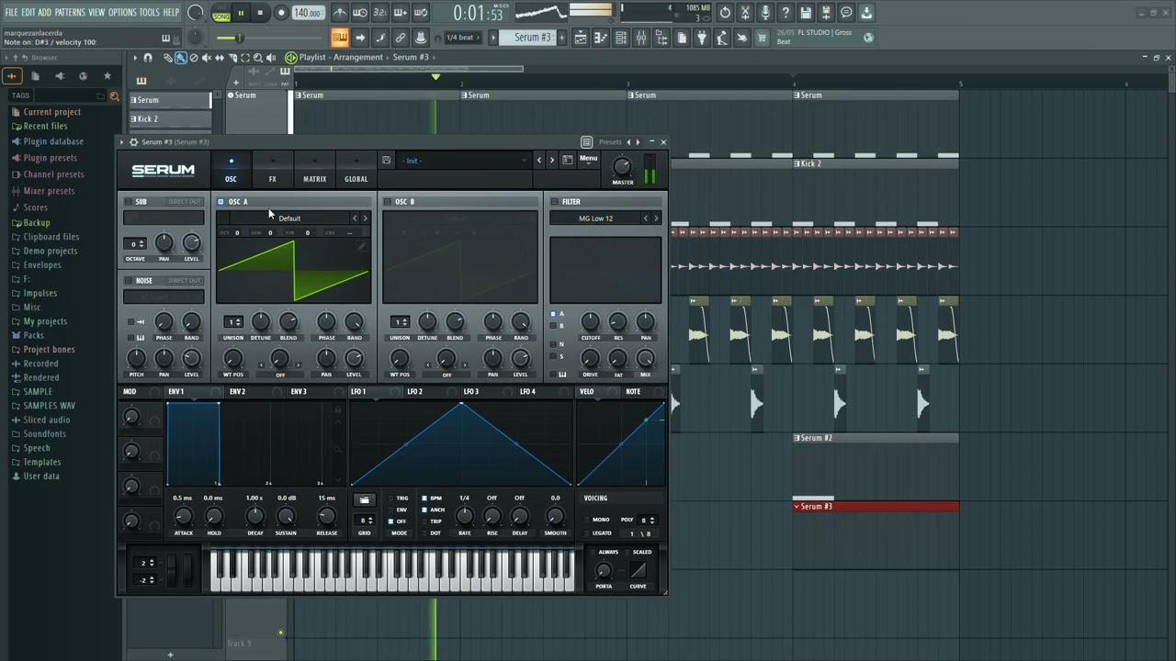Click the previous preset arrow beside Init
Screen dimensions: 1176x661
pyautogui.click(x=538, y=160)
